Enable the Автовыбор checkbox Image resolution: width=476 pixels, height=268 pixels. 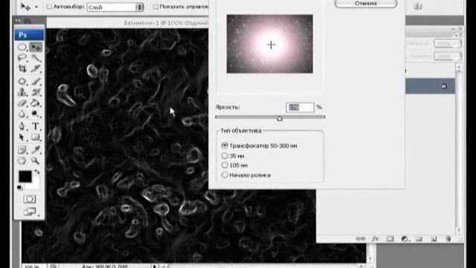tap(49, 7)
